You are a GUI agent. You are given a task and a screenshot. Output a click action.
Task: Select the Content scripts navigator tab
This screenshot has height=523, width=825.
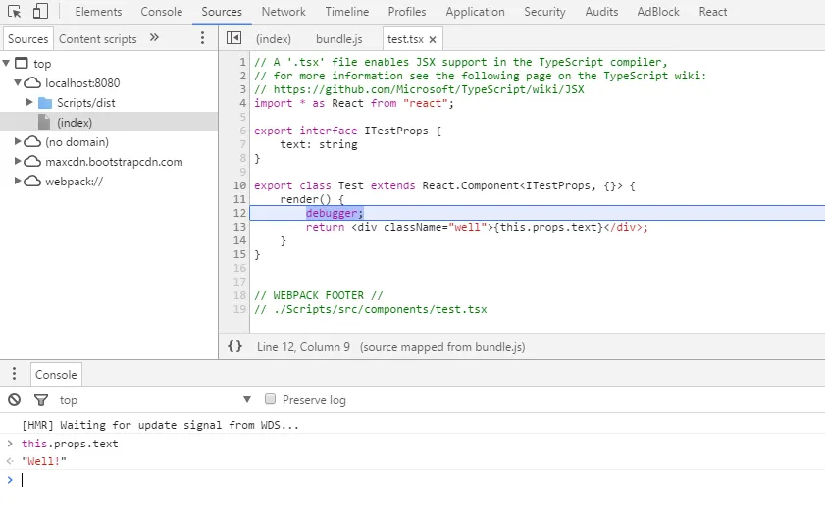pyautogui.click(x=97, y=39)
